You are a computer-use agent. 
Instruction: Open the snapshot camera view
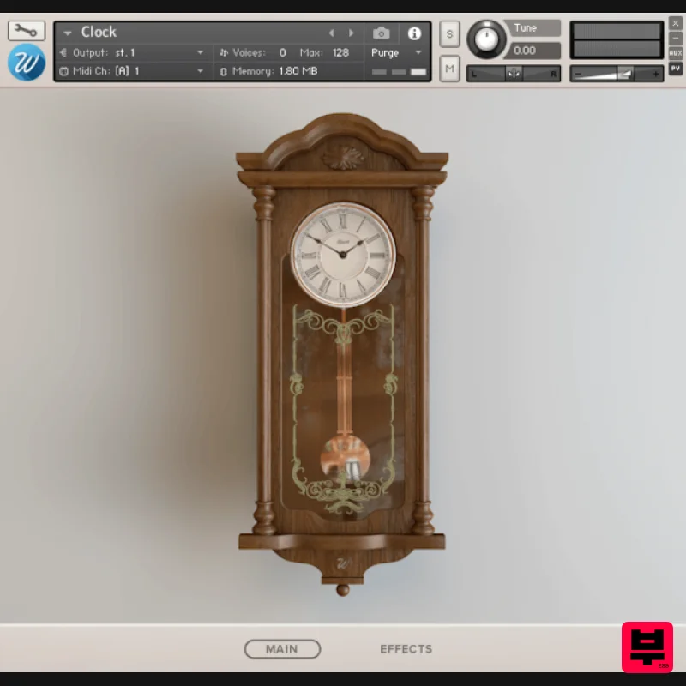coord(382,33)
